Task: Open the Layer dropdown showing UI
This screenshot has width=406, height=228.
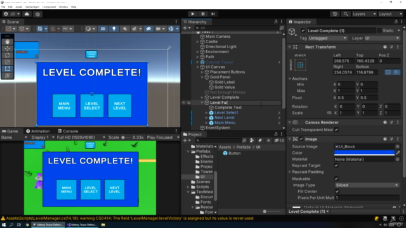Action: (382, 38)
